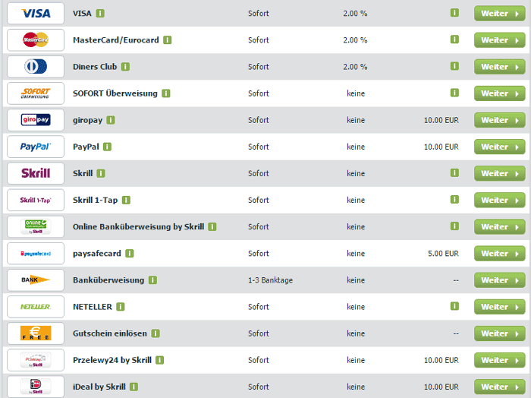Click the VISA card logo
531x398 pixels.
[x=36, y=13]
